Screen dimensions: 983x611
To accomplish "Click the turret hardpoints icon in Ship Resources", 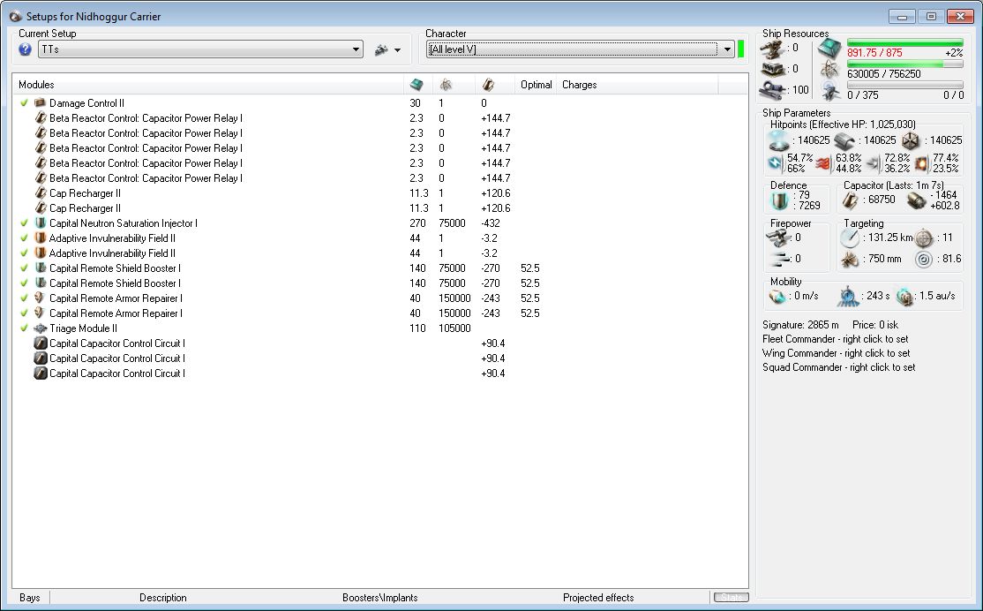I will (773, 49).
